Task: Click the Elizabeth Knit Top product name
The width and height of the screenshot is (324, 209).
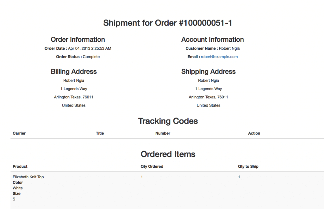Action: (28, 177)
